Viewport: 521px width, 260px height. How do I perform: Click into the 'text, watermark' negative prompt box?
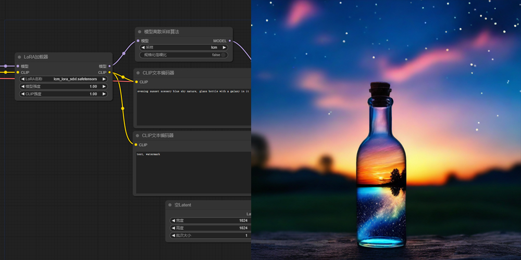pyautogui.click(x=194, y=173)
